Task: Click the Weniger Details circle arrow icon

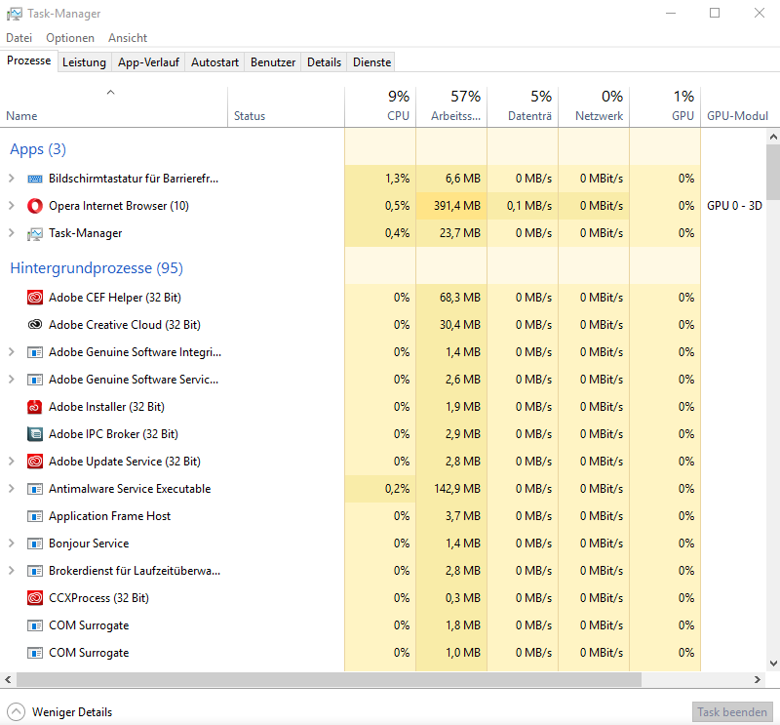Action: tap(16, 711)
